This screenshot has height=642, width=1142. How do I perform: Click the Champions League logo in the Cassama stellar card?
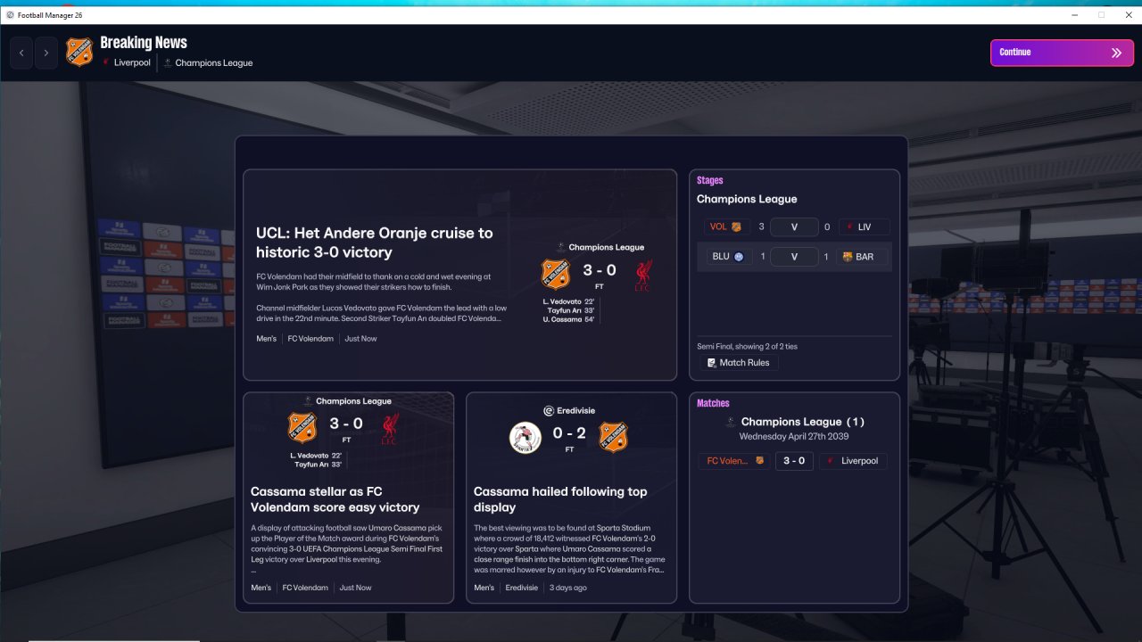click(308, 401)
